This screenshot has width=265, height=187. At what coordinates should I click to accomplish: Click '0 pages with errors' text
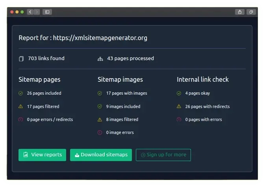point(204,119)
